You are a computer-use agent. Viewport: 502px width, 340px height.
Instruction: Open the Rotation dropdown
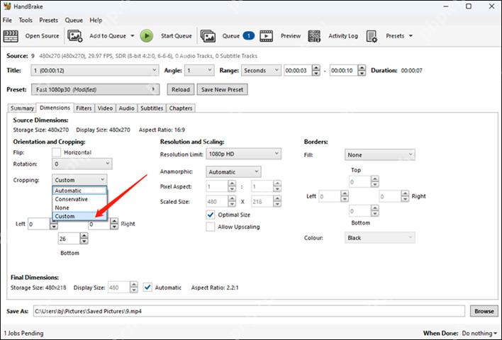[x=82, y=164]
